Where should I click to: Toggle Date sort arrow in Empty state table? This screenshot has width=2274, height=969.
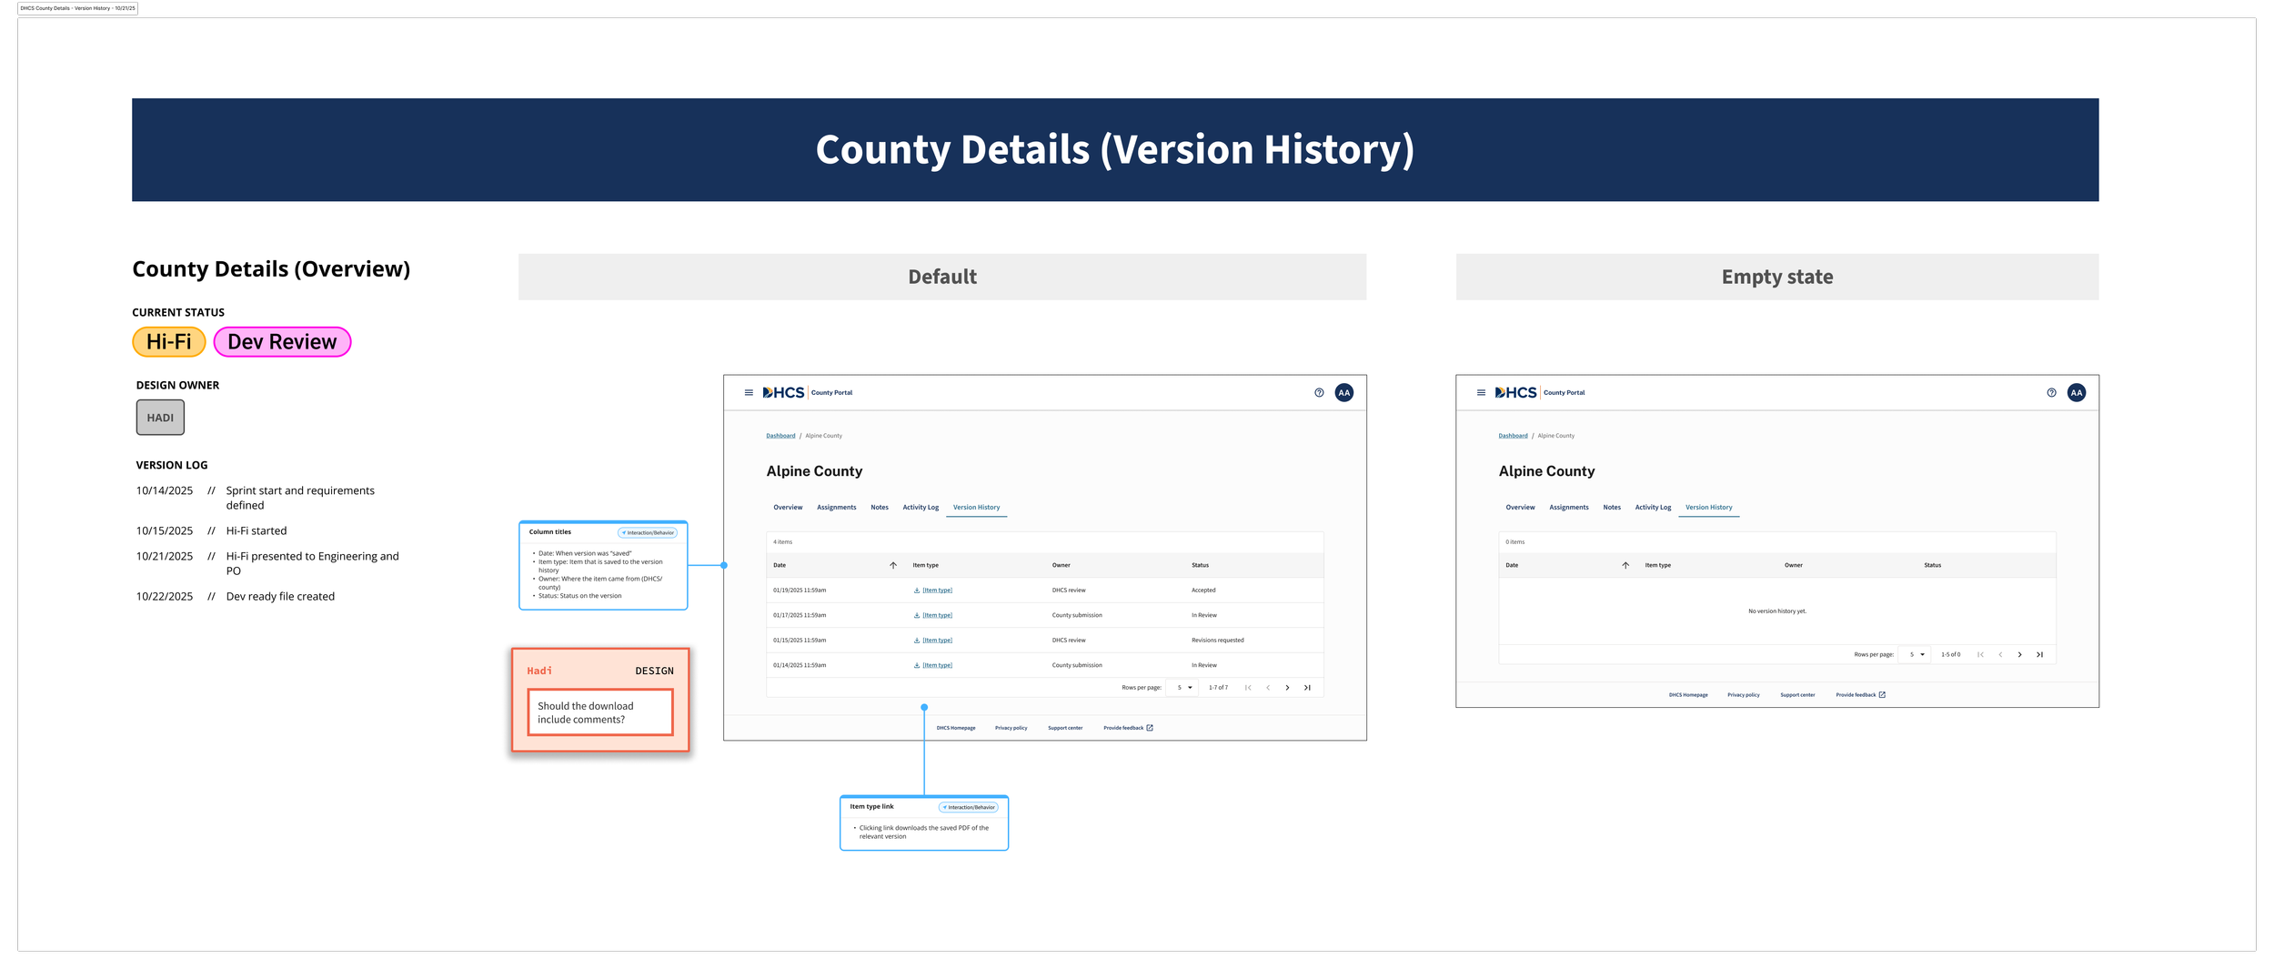[x=1625, y=565]
